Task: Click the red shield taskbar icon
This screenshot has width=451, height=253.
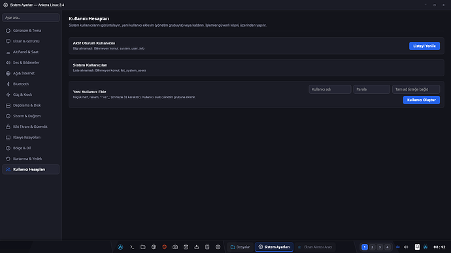Action: [x=164, y=247]
